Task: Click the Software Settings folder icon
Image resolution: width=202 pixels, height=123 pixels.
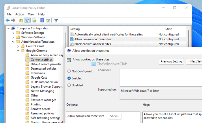Action: (x=18, y=33)
